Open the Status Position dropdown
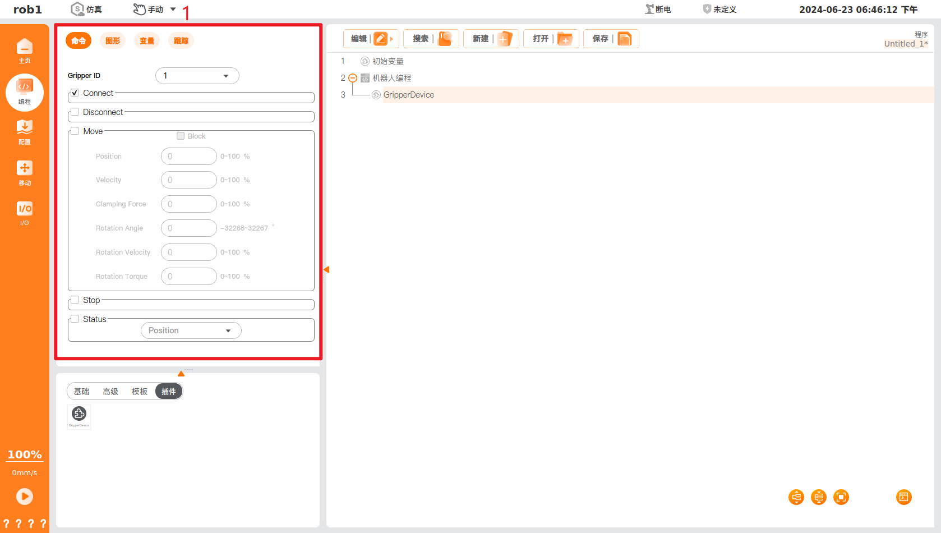941x533 pixels. click(191, 330)
